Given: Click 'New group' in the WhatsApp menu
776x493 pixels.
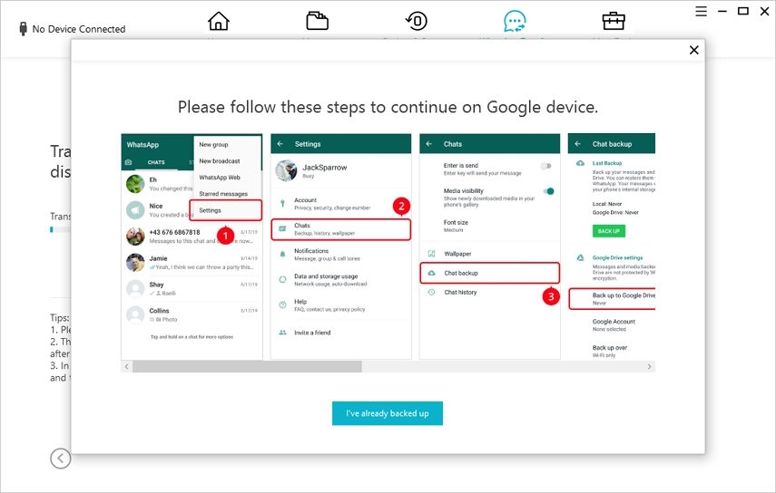Looking at the screenshot, I should (x=213, y=145).
